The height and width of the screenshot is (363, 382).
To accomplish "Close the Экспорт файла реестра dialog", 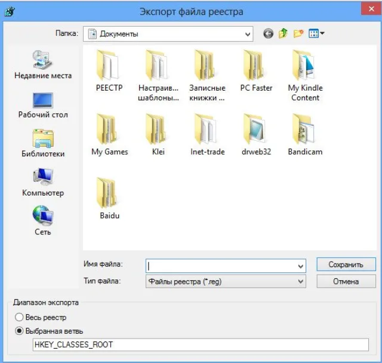I will tap(371, 9).
